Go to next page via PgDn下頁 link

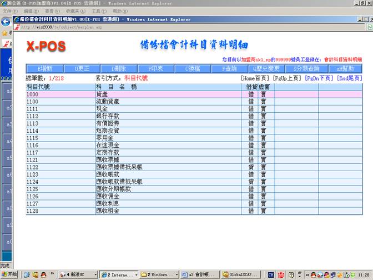click(319, 79)
